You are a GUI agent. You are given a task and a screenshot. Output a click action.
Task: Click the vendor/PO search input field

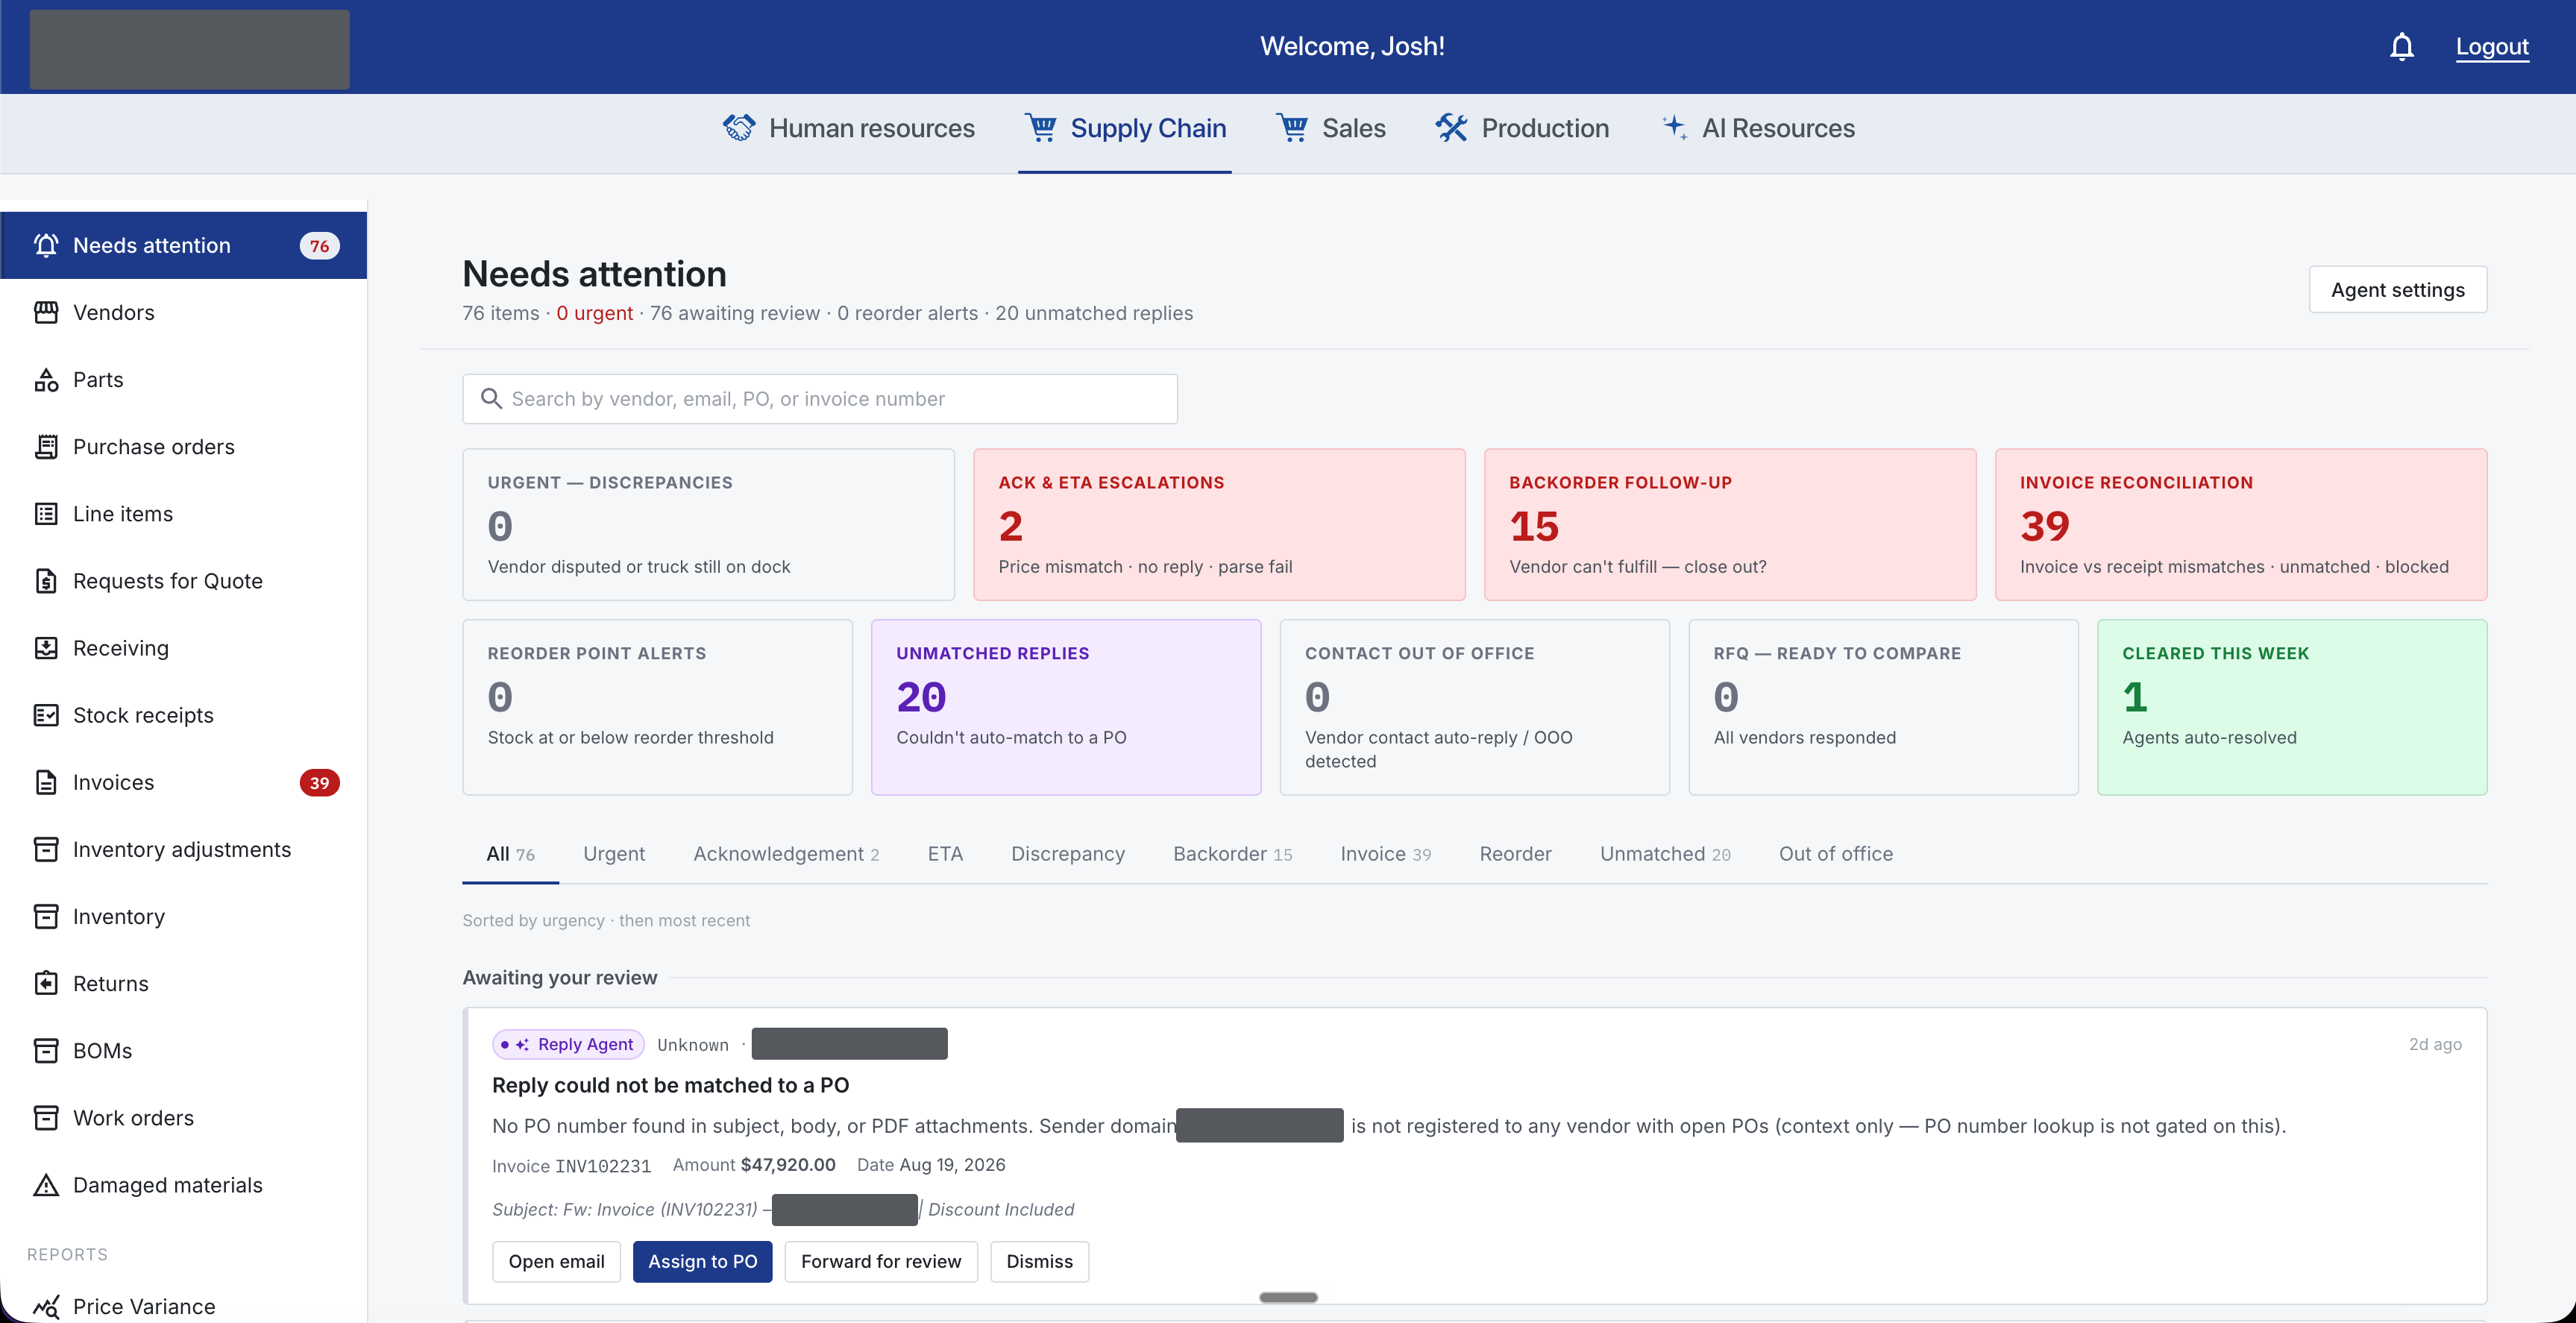[x=819, y=398]
